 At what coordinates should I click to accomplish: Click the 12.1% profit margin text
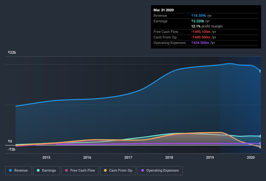point(207,26)
